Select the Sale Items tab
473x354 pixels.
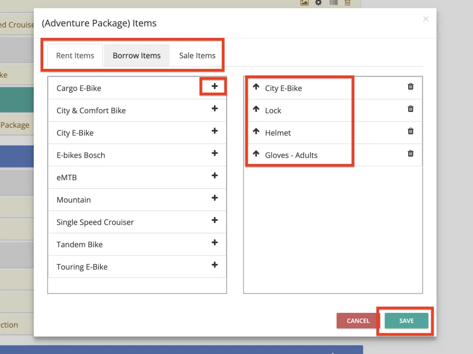click(197, 55)
